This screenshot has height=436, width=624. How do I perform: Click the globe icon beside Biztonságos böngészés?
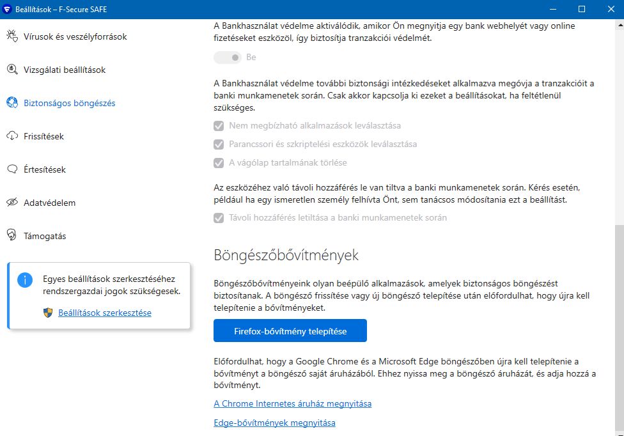(12, 103)
